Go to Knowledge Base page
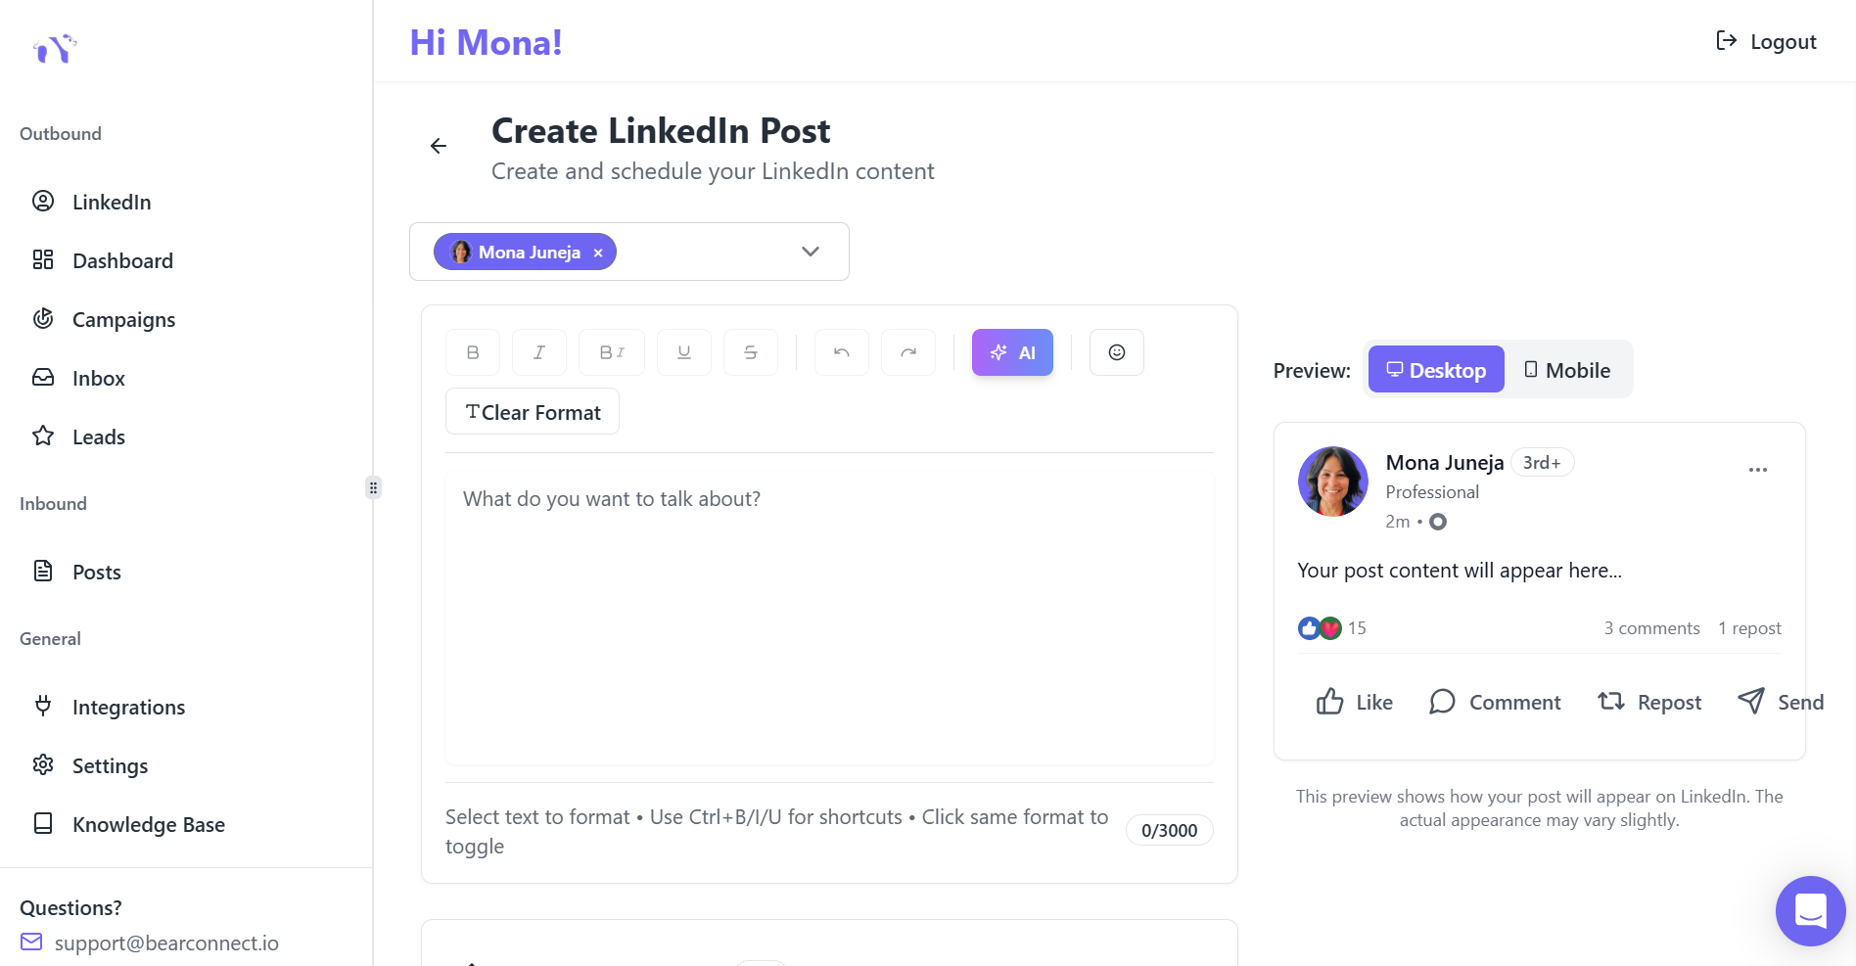This screenshot has width=1856, height=966. 148,825
